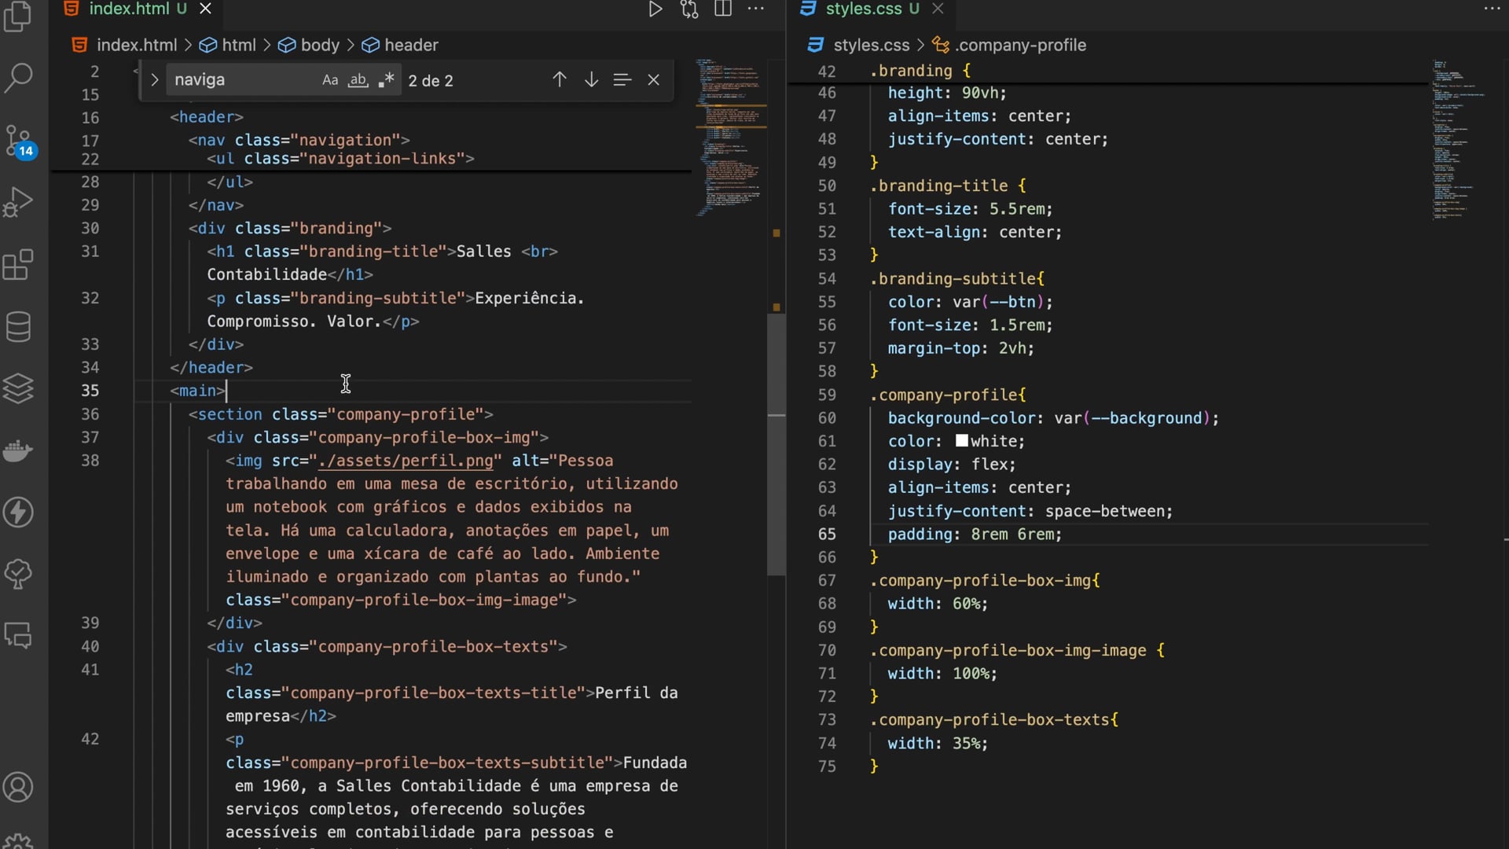The width and height of the screenshot is (1509, 849).
Task: Open the body breadcrumb dropdown
Action: 319,46
